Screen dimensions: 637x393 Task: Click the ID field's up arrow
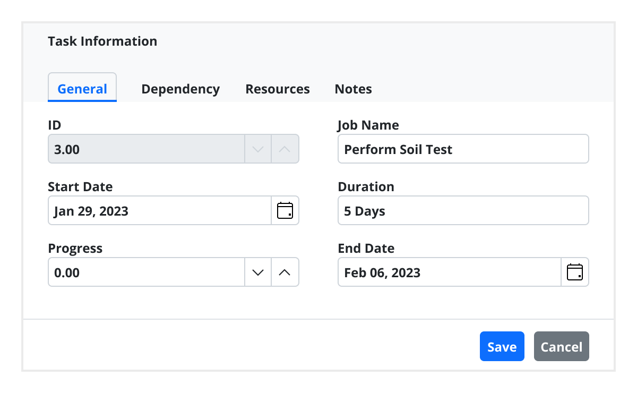point(285,149)
